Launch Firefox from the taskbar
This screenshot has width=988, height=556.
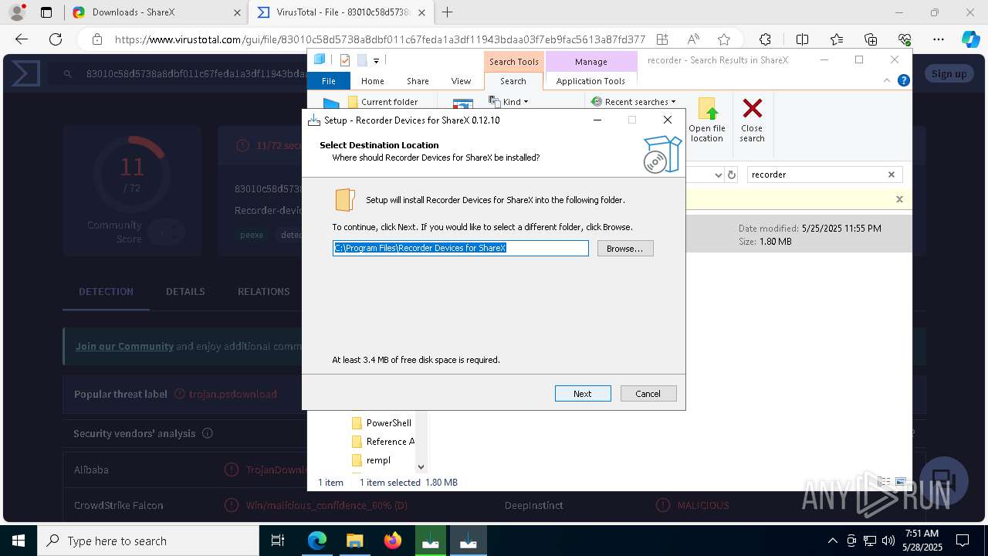(393, 541)
